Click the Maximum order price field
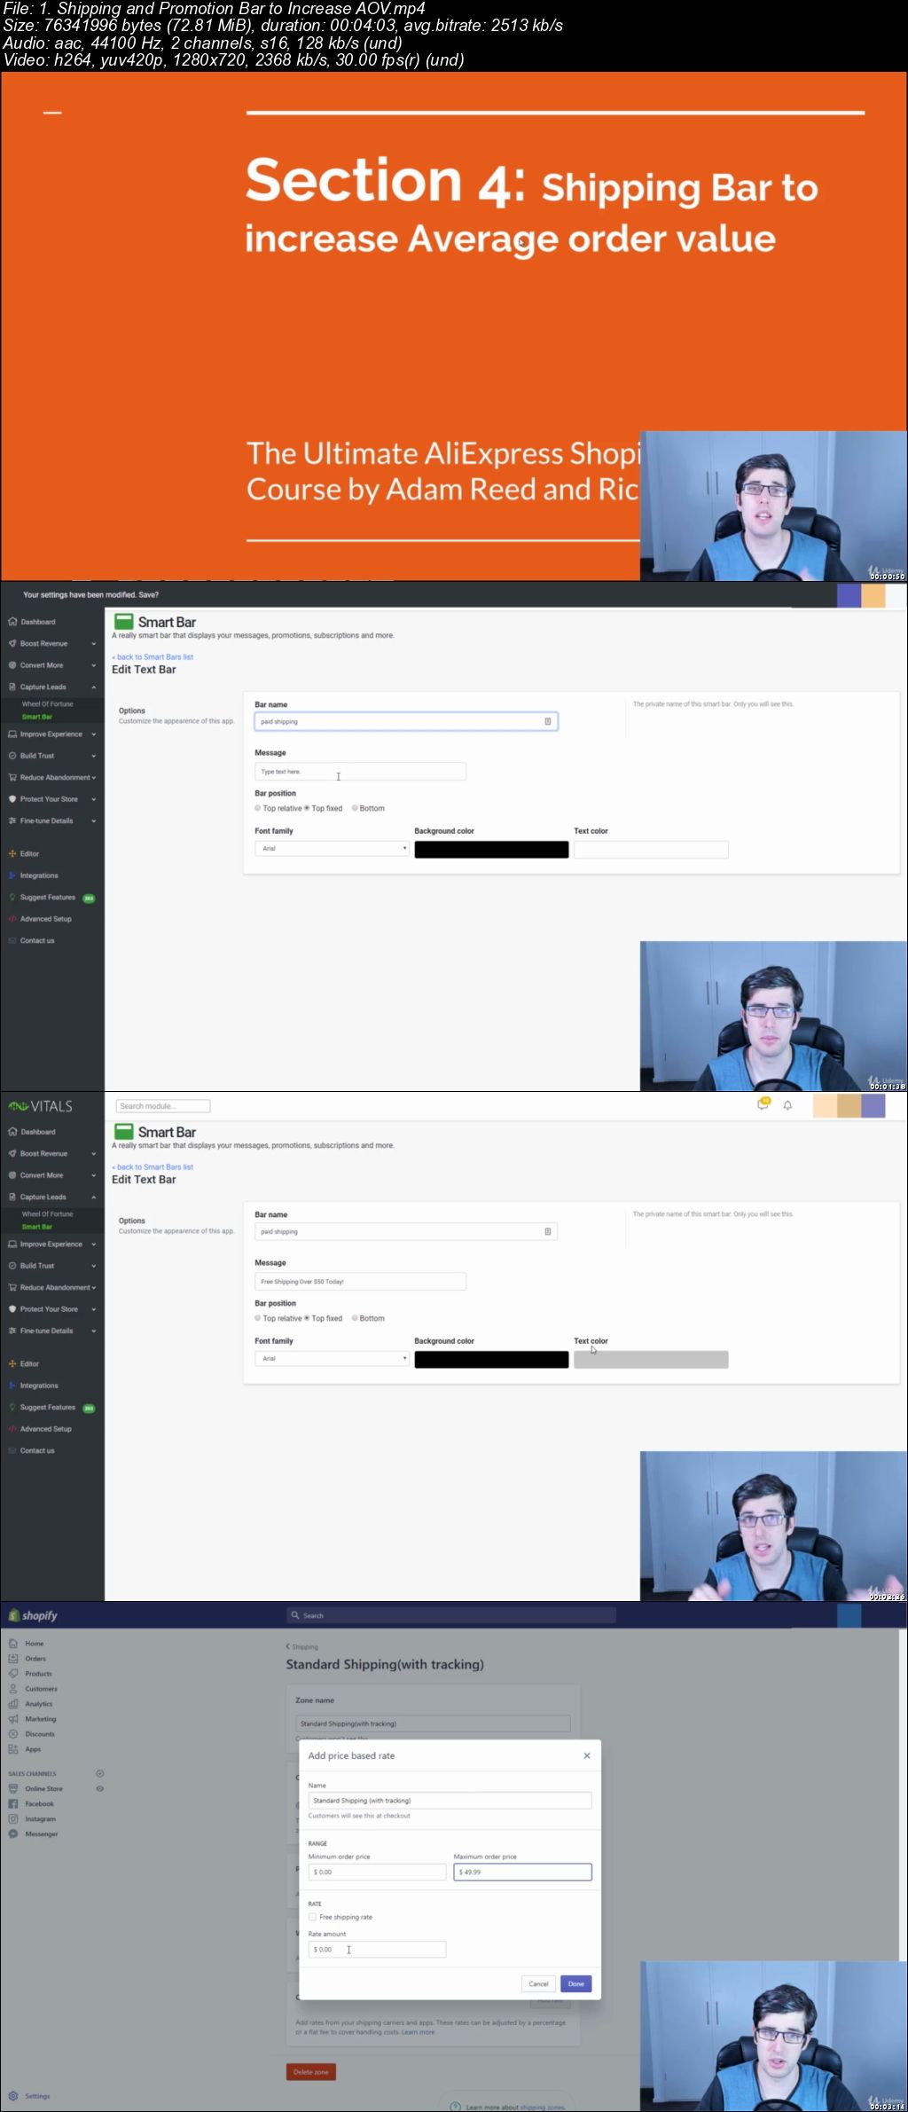The image size is (908, 2112). 522,1872
